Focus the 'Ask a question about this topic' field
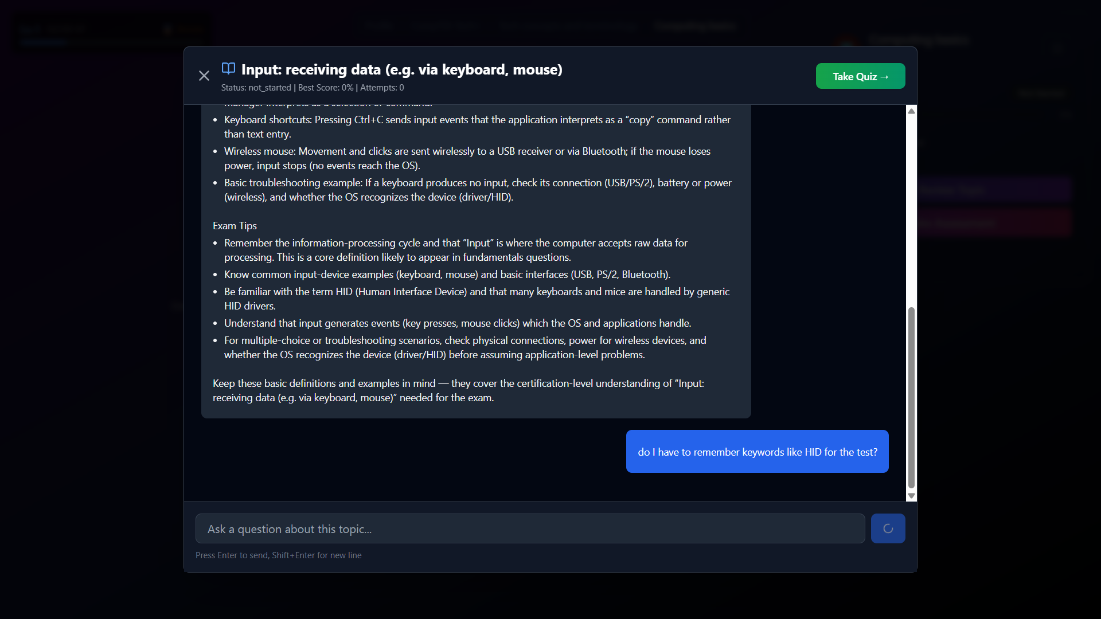 tap(530, 528)
